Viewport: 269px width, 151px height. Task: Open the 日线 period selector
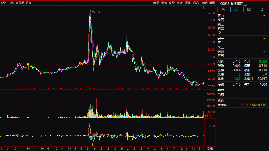pyautogui.click(x=210, y=148)
